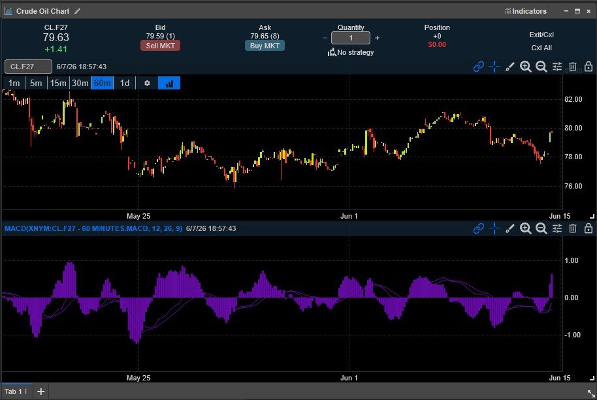The height and width of the screenshot is (400, 597).
Task: Enable crosshair on price chart
Action: (x=494, y=67)
